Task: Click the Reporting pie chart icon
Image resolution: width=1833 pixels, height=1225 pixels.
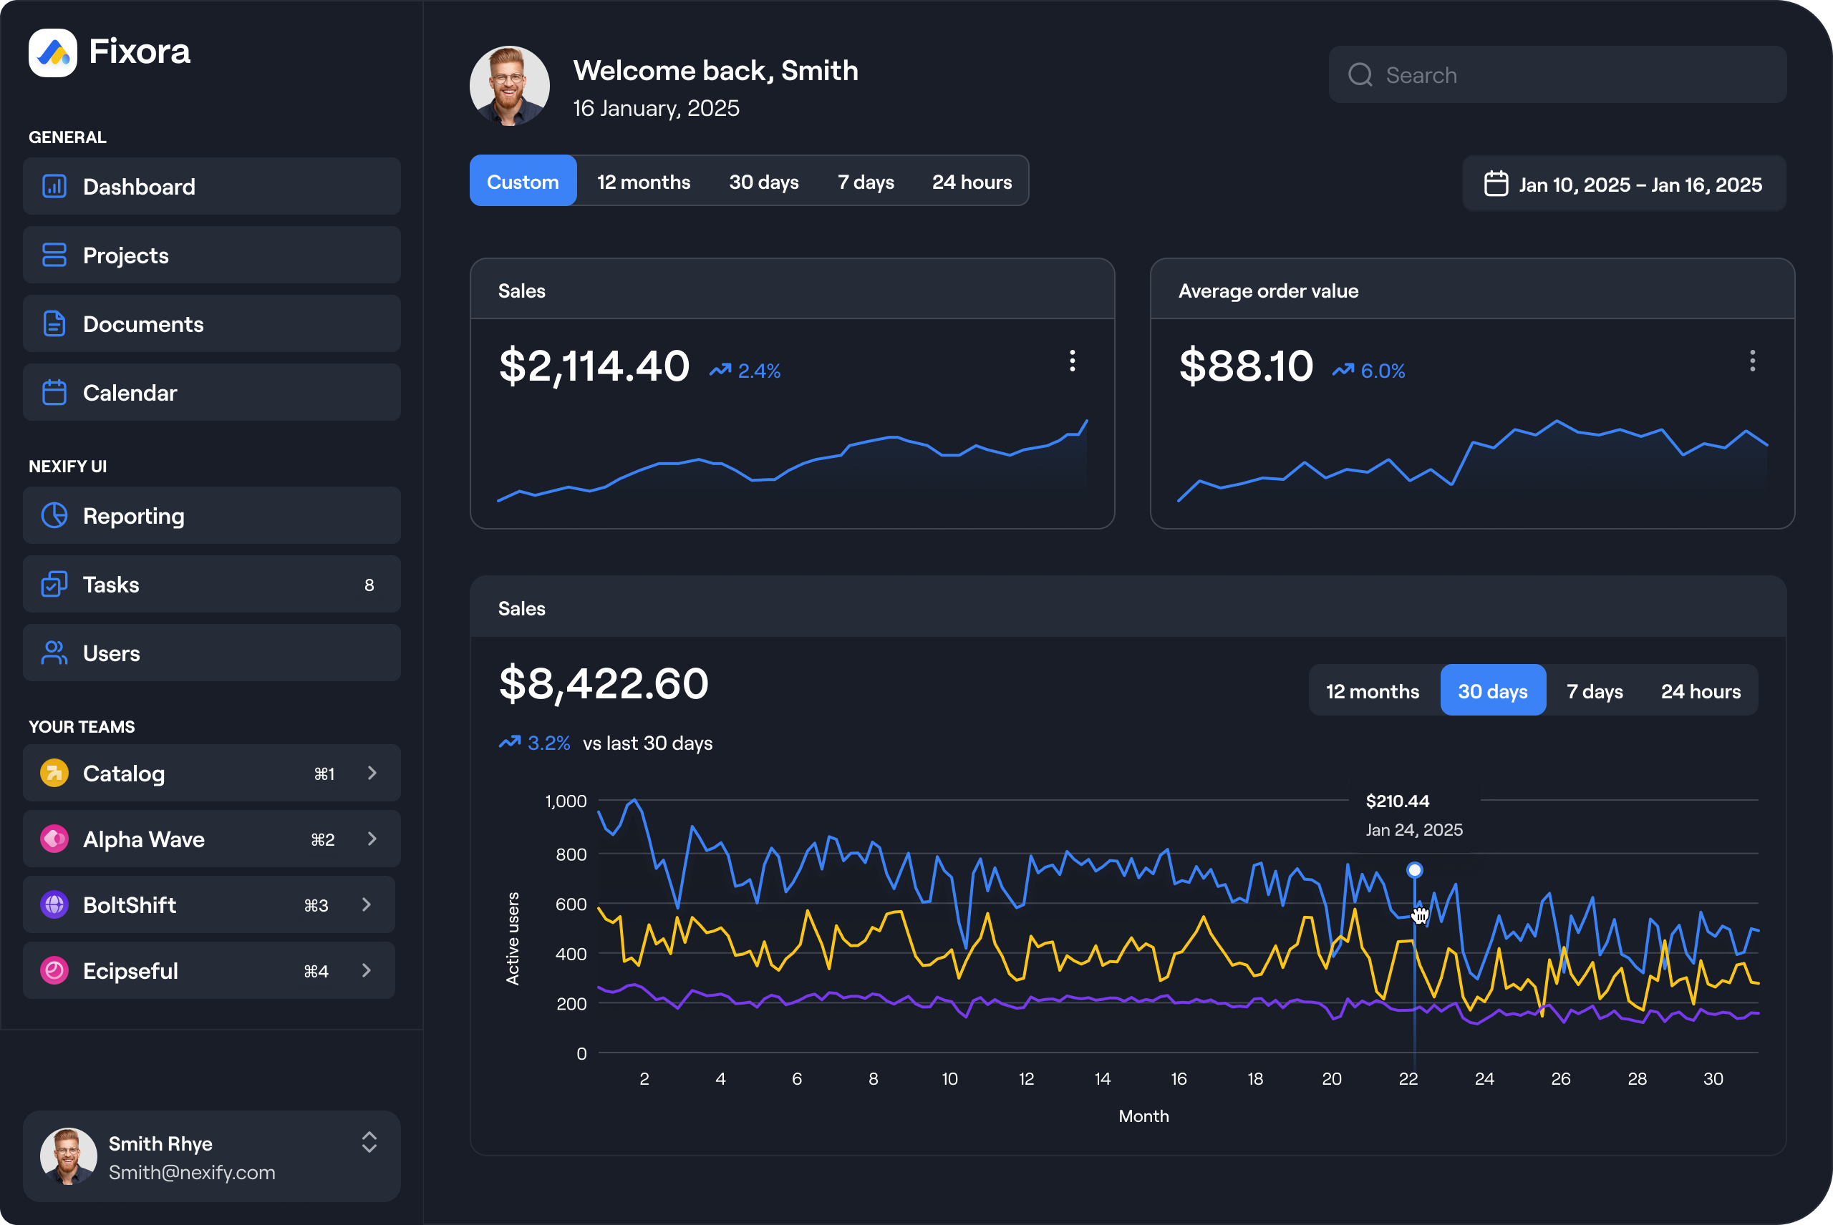Action: 54,516
